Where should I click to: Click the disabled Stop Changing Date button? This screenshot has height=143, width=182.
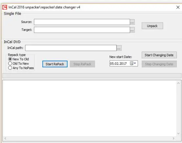click(x=159, y=64)
